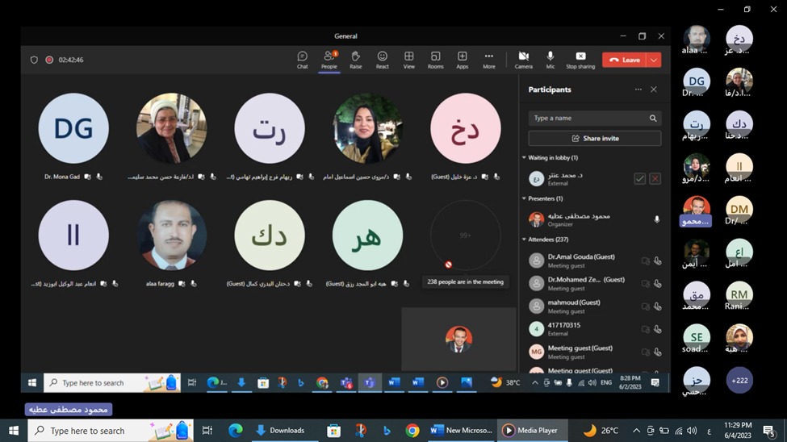
Task: Open the React emoji menu
Action: [383, 60]
